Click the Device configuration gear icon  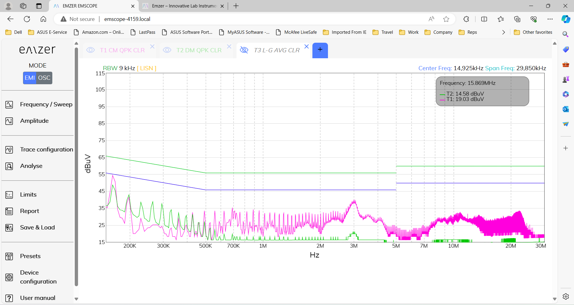[9, 277]
